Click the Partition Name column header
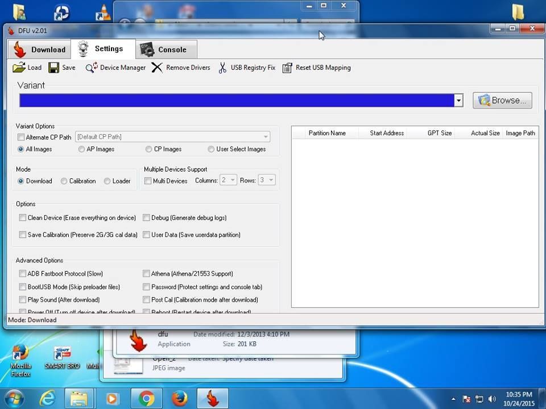 pyautogui.click(x=326, y=133)
